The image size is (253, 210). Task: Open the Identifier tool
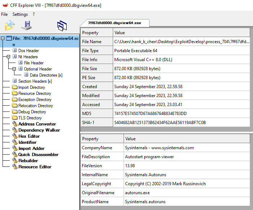coord(27,142)
